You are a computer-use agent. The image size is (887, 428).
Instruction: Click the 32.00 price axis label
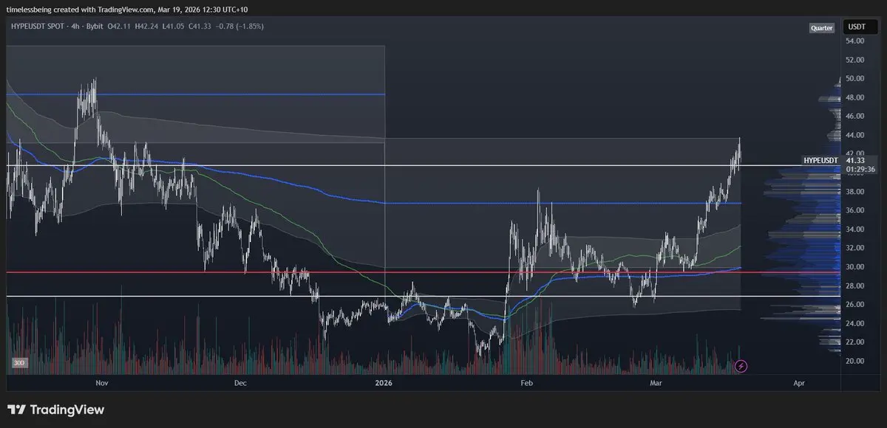[x=855, y=248]
